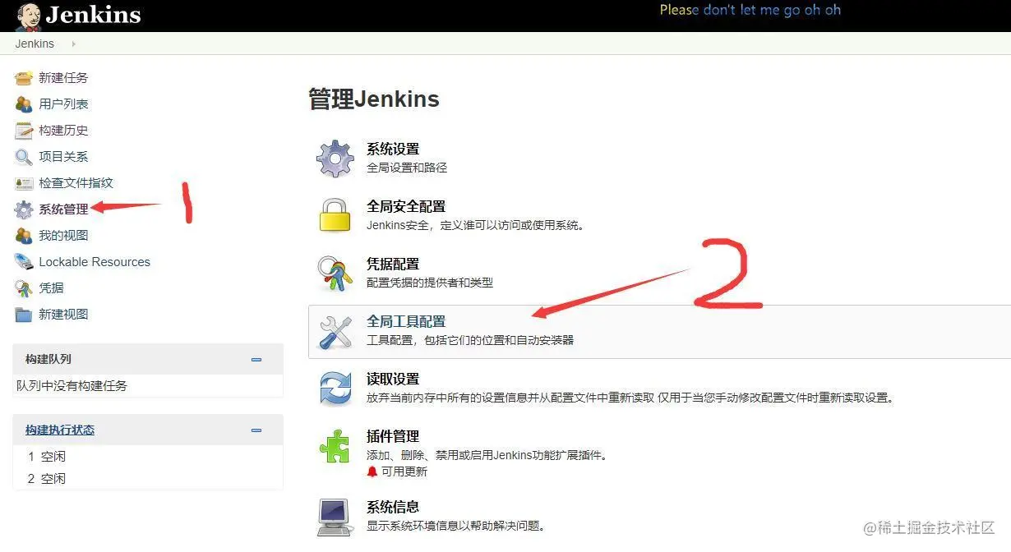Click the 系统信息 heading link
Image resolution: width=1011 pixels, height=552 pixels.
point(393,508)
